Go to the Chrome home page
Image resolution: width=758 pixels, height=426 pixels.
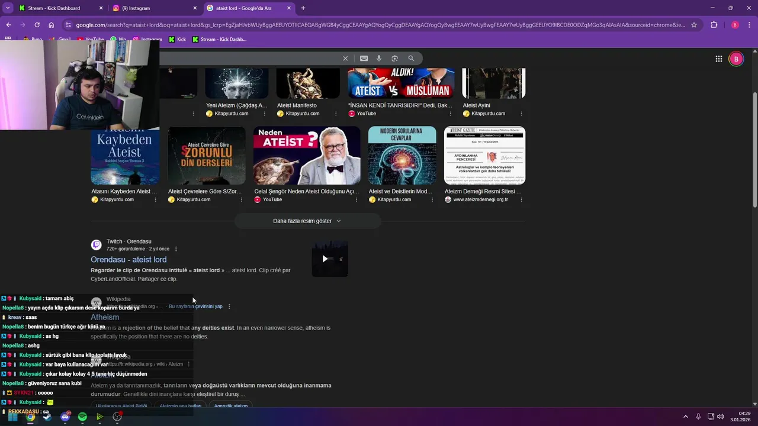[52, 25]
